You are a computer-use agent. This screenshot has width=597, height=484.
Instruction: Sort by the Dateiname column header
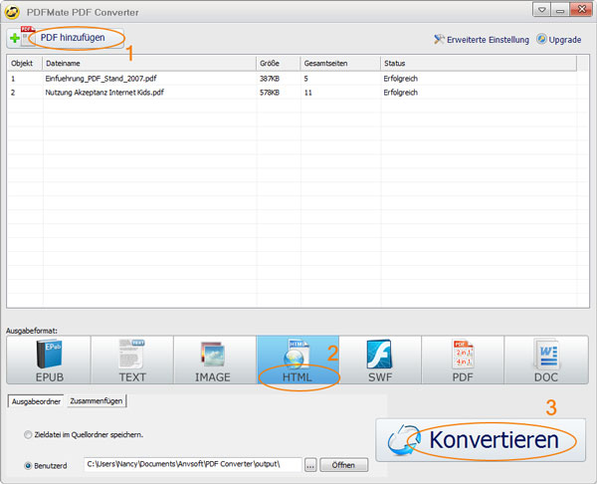coord(149,64)
